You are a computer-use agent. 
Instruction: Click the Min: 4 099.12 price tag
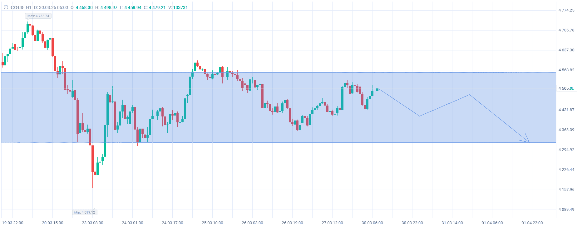tap(85, 212)
